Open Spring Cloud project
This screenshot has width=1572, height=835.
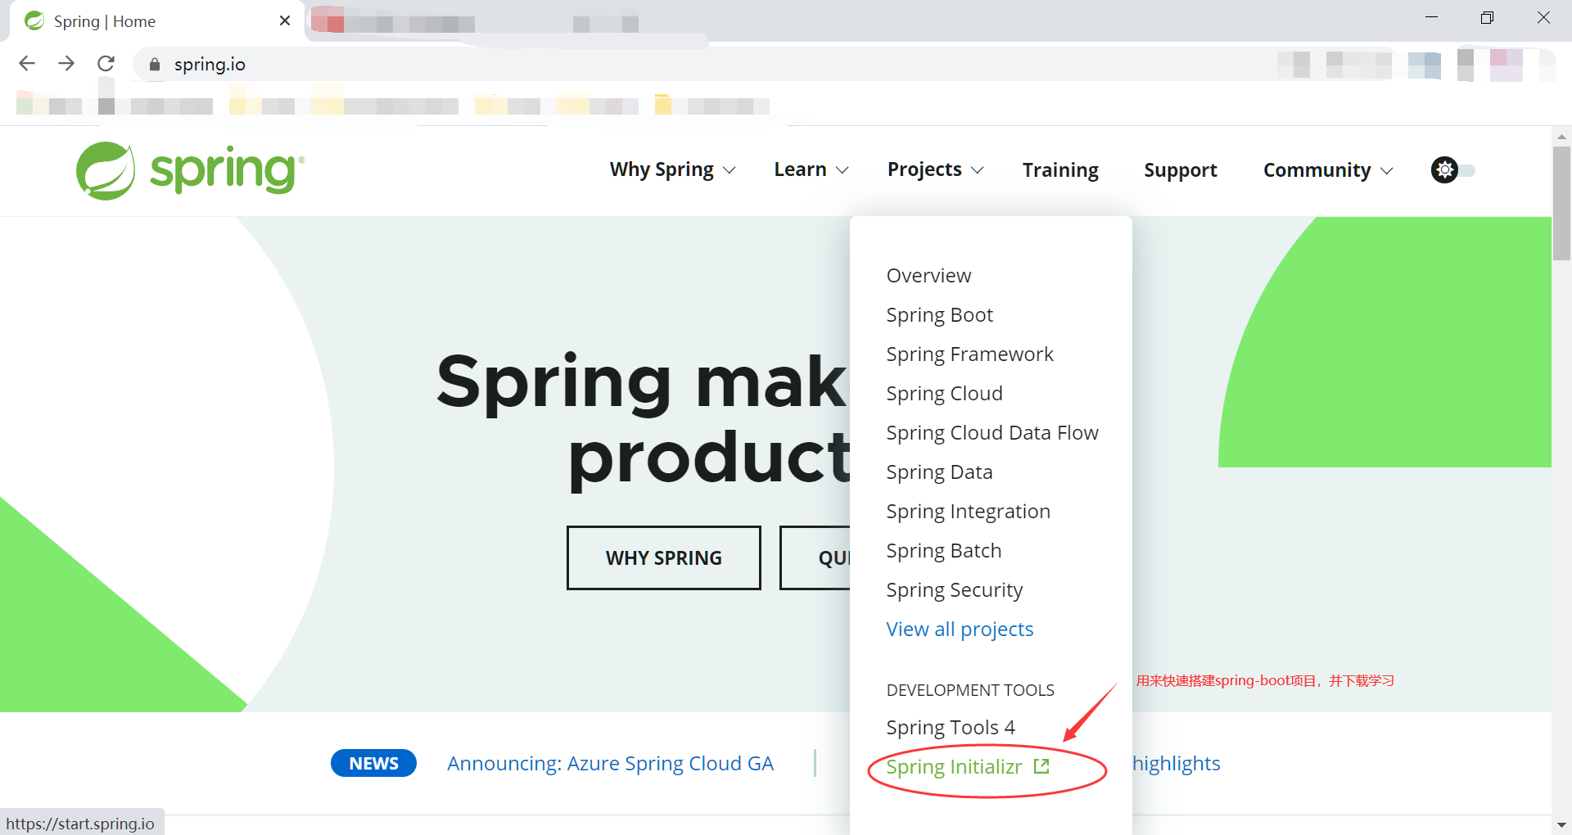coord(944,394)
